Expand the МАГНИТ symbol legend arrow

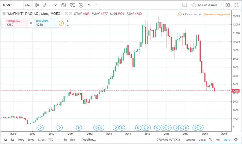(62, 14)
